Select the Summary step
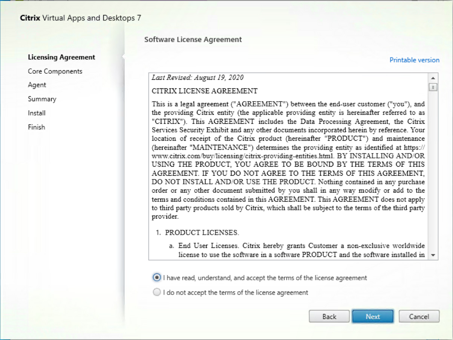 (x=42, y=99)
